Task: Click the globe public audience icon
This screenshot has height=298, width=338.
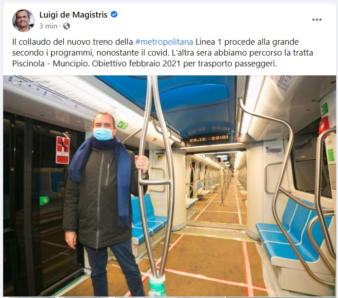Action: [x=66, y=26]
